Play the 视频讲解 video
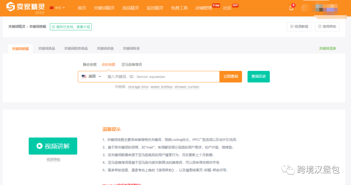Viewport: 351px width, 185px height. click(x=53, y=146)
